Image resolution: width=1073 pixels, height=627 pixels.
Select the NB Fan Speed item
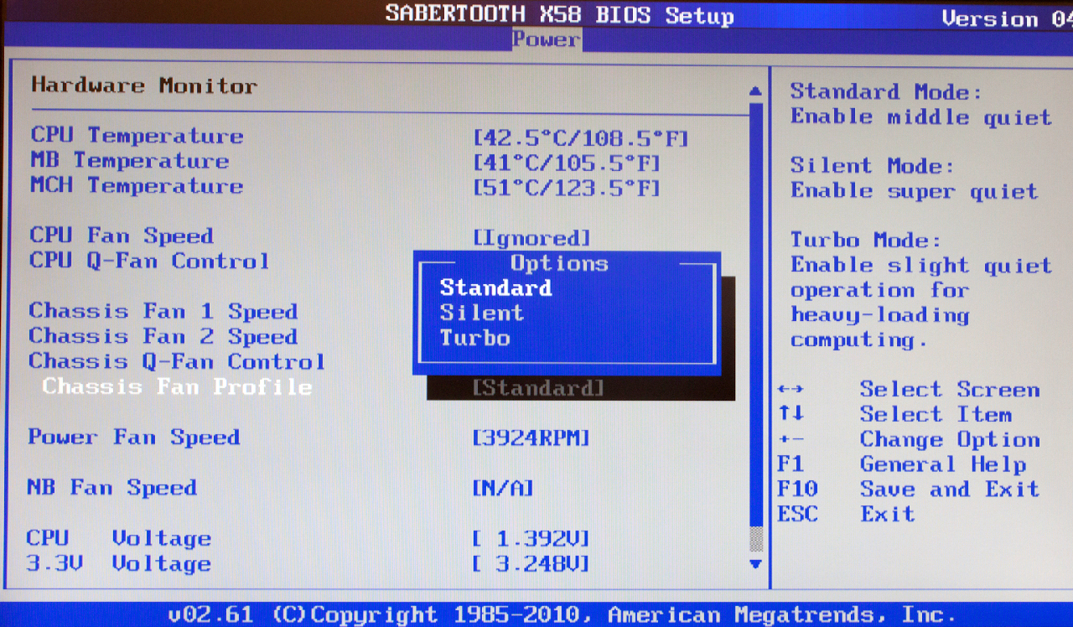[112, 487]
